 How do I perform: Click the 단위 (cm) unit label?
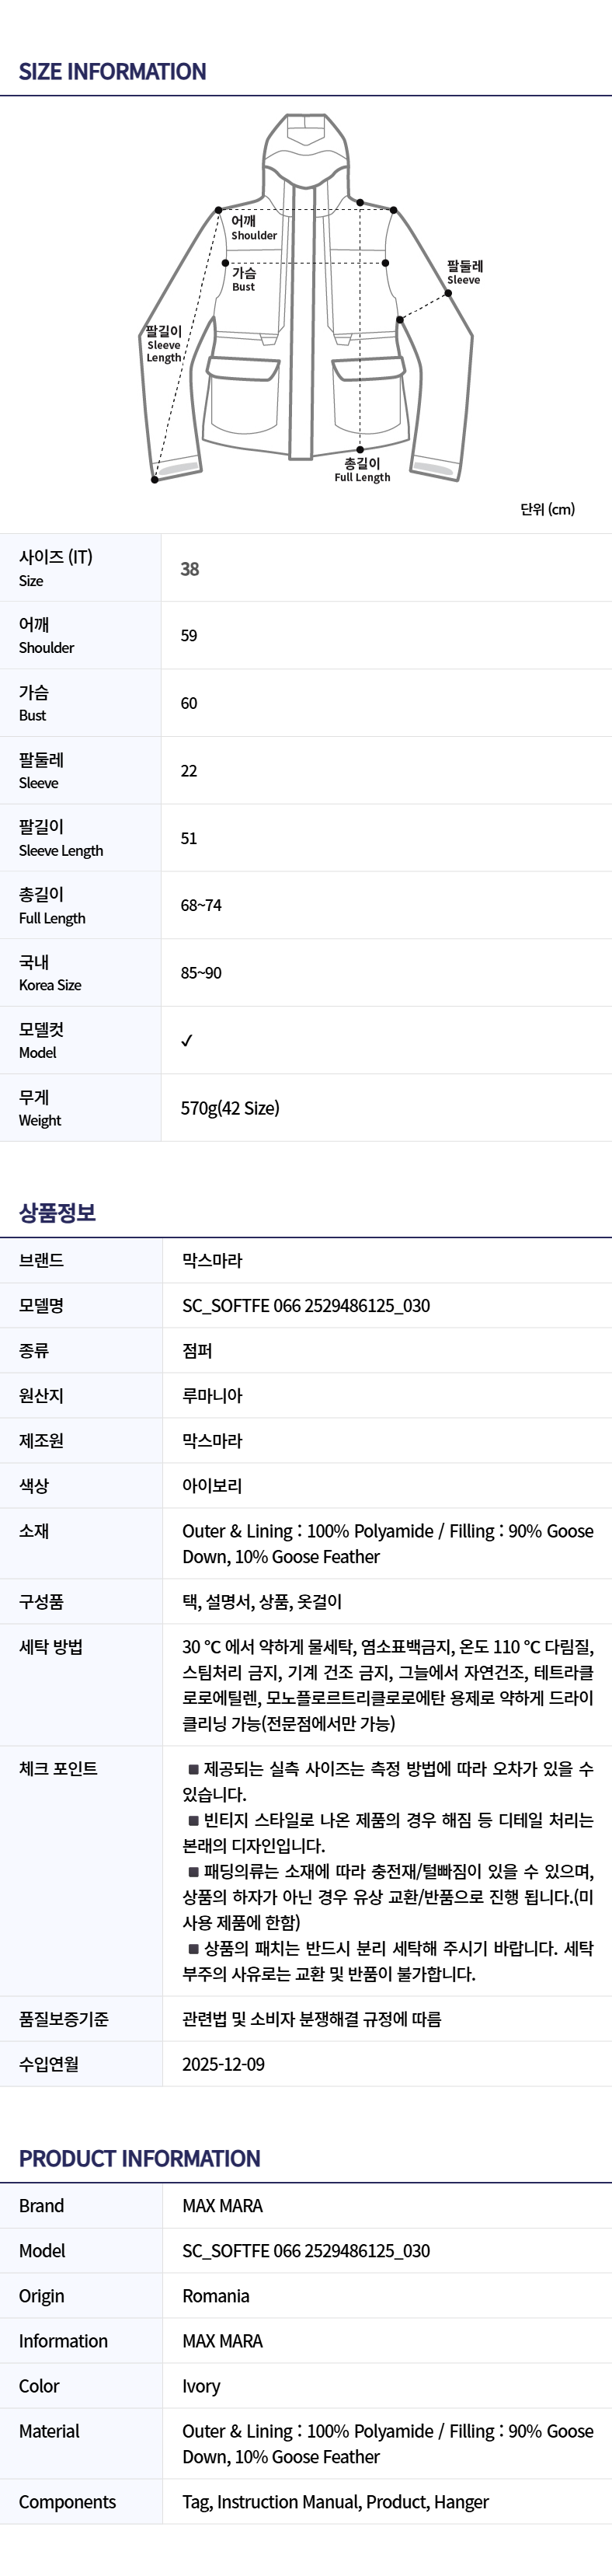coord(547,510)
